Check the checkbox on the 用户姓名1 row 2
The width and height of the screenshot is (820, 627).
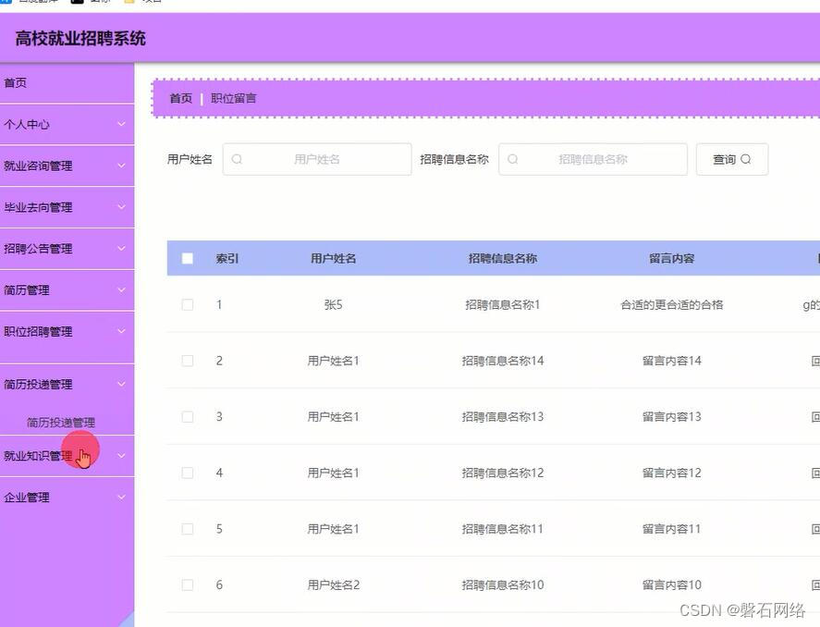click(188, 360)
